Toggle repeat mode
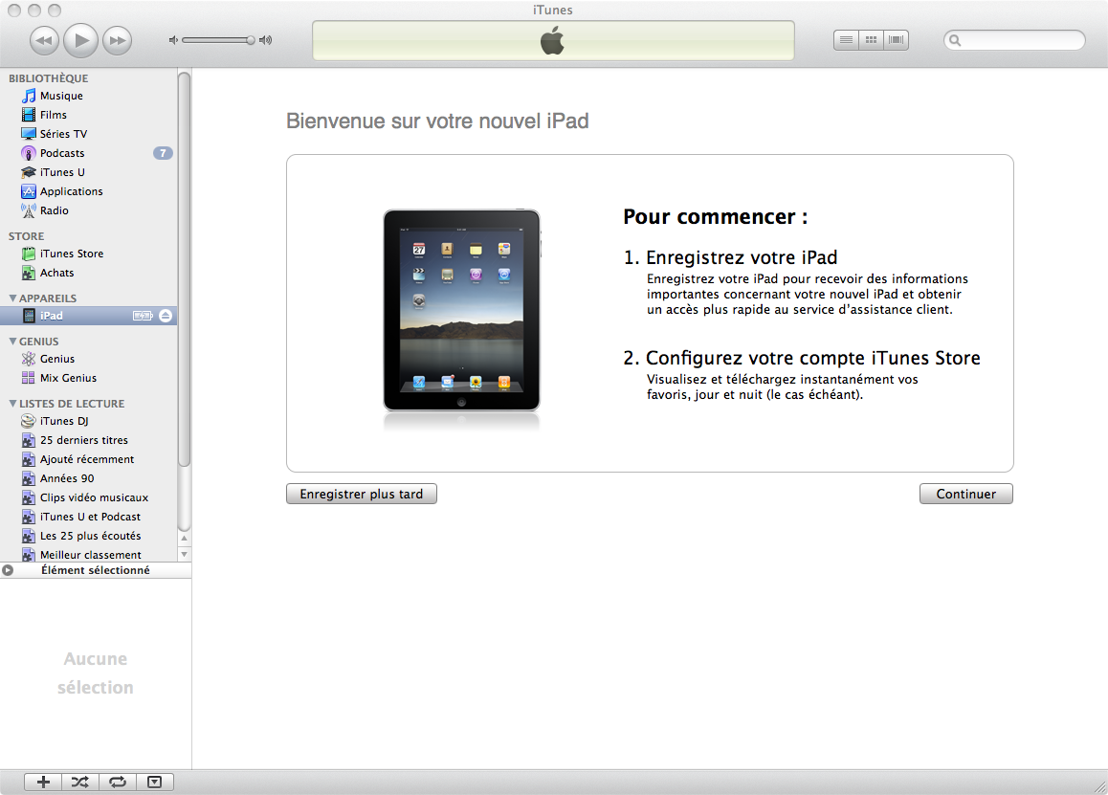The height and width of the screenshot is (795, 1108). pos(118,782)
